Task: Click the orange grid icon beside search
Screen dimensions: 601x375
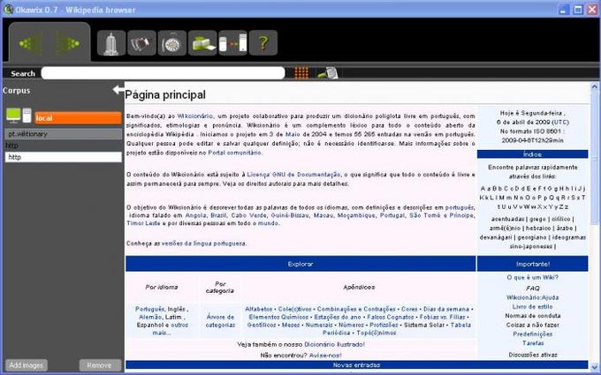Action: [x=301, y=72]
